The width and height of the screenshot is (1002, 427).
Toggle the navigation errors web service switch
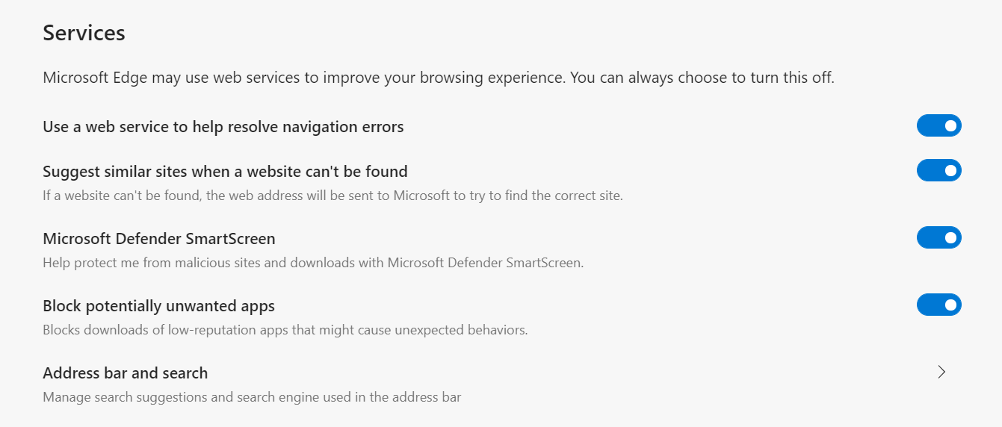[938, 126]
